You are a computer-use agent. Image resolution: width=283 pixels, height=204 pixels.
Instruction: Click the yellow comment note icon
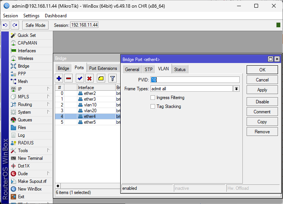(101, 78)
